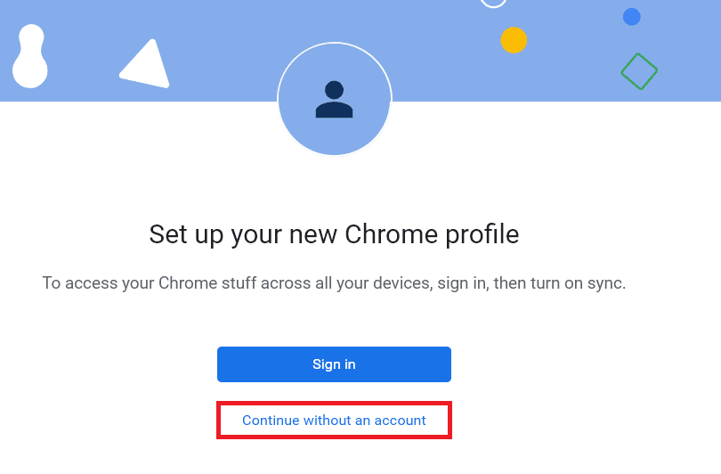
Task: Click the white ring outline at top
Action: point(493,3)
